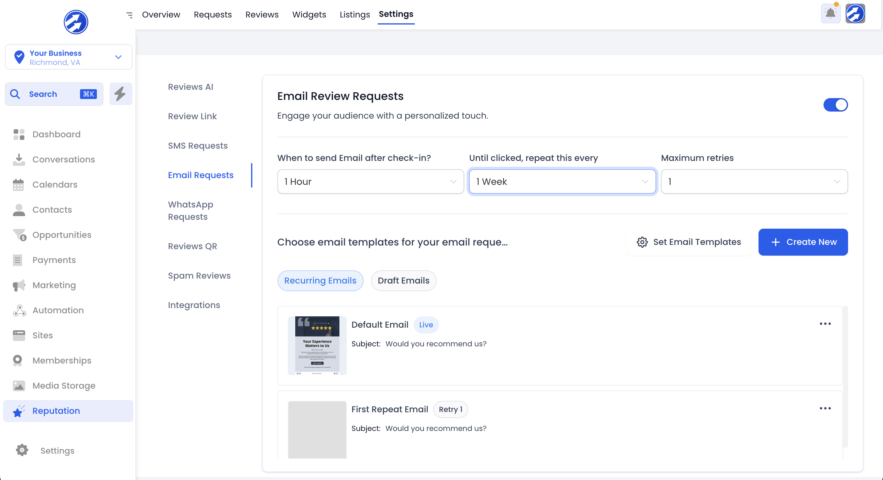The image size is (883, 480).
Task: Select the Recurring Emails filter chip
Action: point(320,280)
